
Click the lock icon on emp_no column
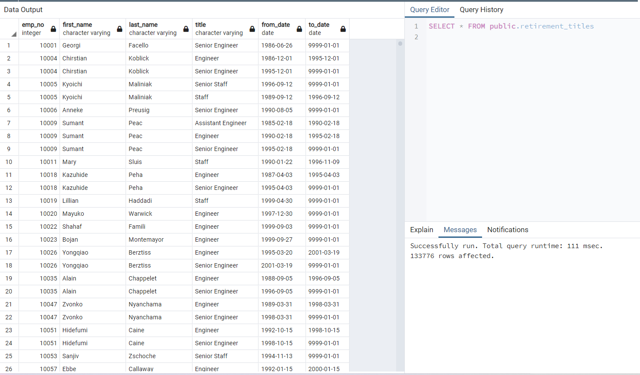(x=53, y=28)
